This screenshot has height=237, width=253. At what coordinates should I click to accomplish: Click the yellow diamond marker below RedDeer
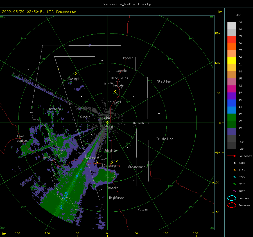click(116, 92)
